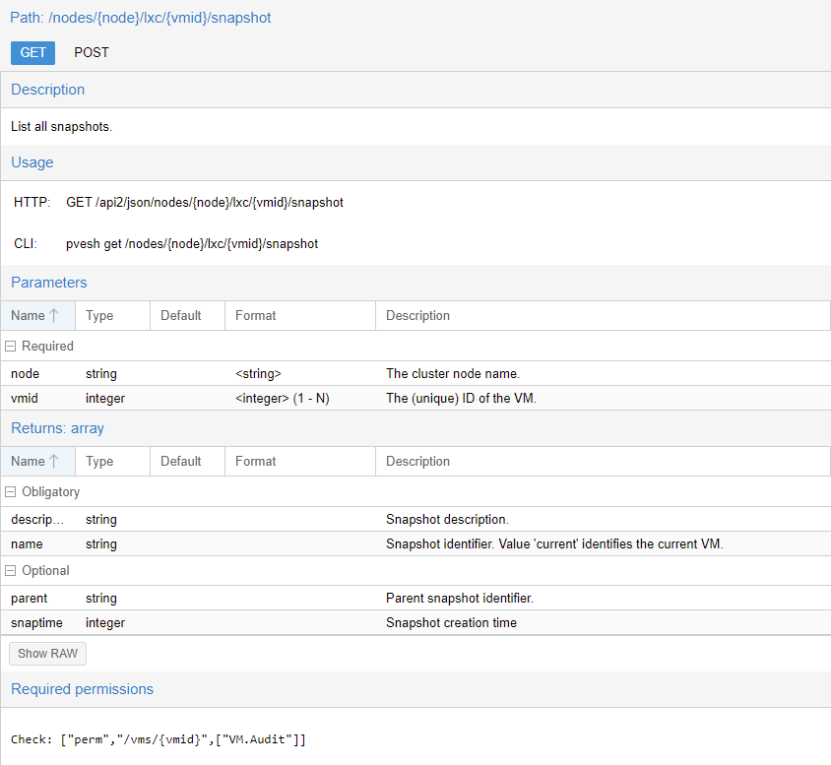Sort Returns table by Format column

[x=299, y=462]
